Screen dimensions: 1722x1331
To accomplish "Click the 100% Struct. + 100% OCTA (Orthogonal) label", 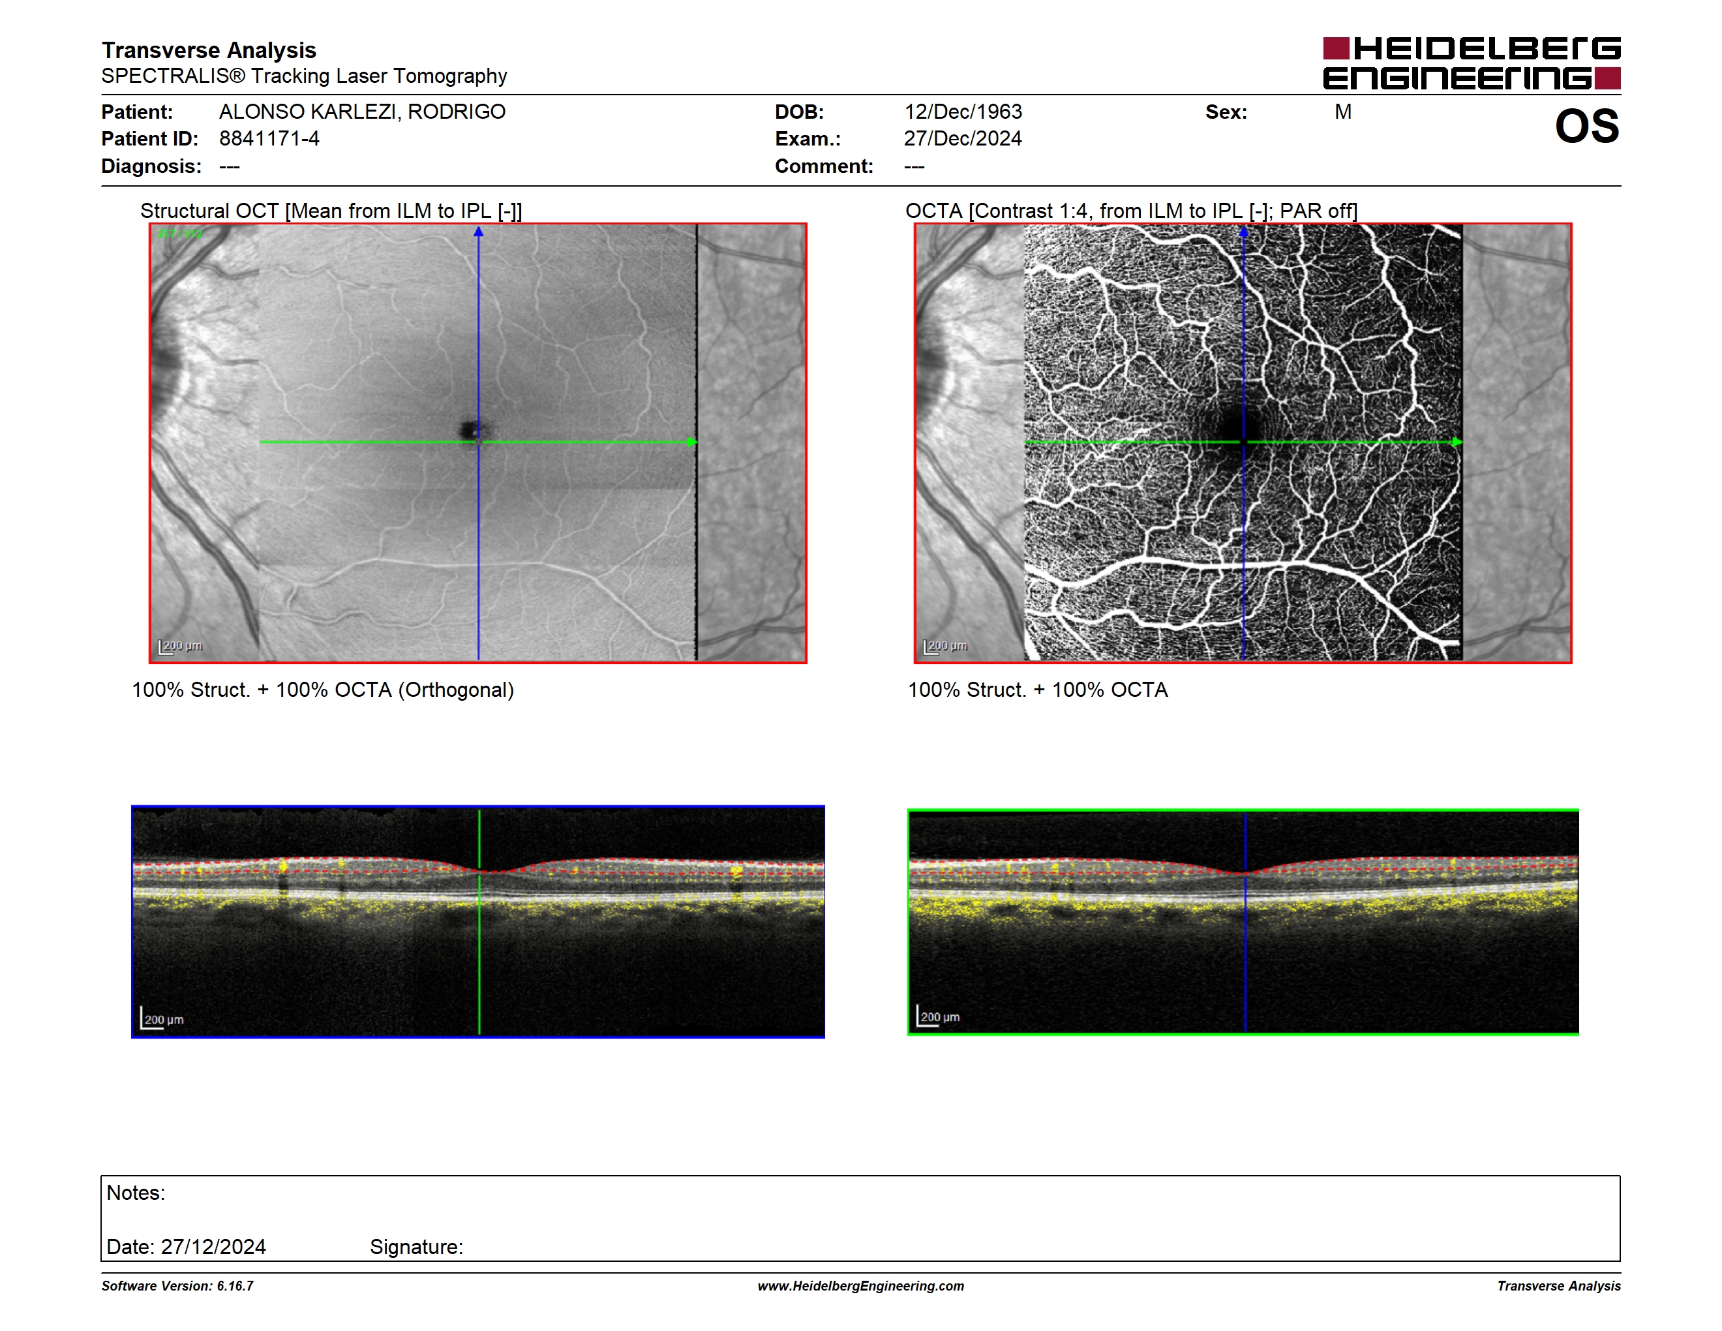I will click(322, 690).
